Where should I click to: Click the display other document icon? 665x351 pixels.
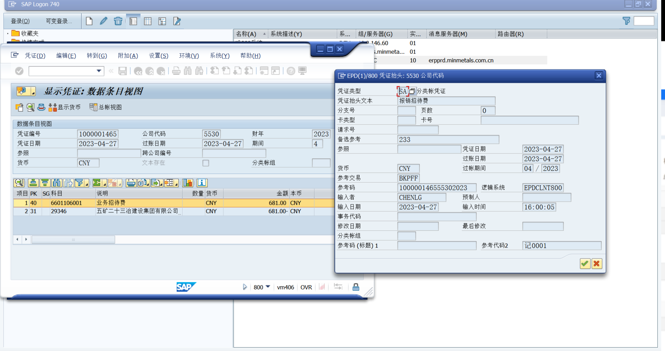(19, 107)
